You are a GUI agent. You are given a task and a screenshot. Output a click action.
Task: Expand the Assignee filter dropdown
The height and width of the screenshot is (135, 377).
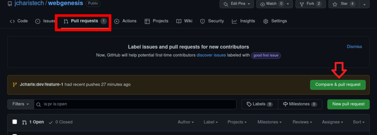click(x=332, y=122)
